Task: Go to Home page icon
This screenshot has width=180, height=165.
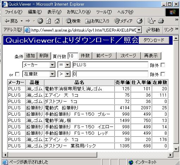Action: (x=57, y=21)
